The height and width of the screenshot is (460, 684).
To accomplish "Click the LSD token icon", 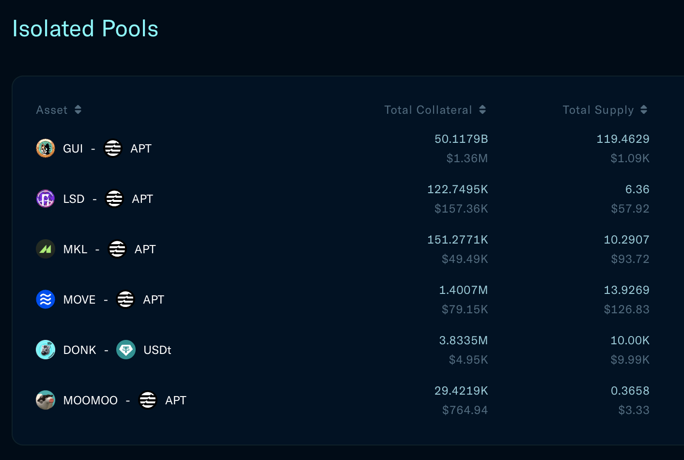I will 46,199.
